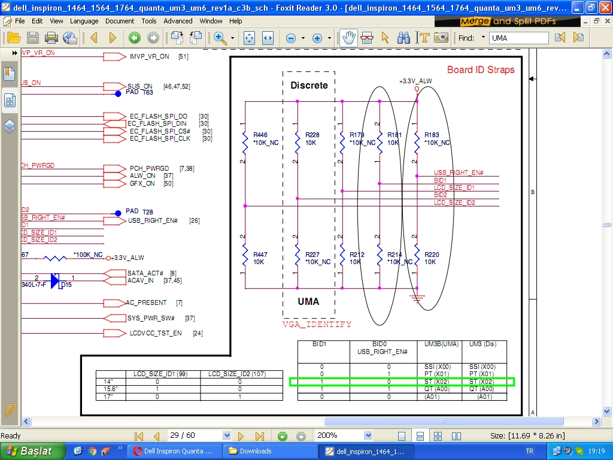This screenshot has height=460, width=613.
Task: Open a PDF with the folder icon
Action: pyautogui.click(x=14, y=38)
